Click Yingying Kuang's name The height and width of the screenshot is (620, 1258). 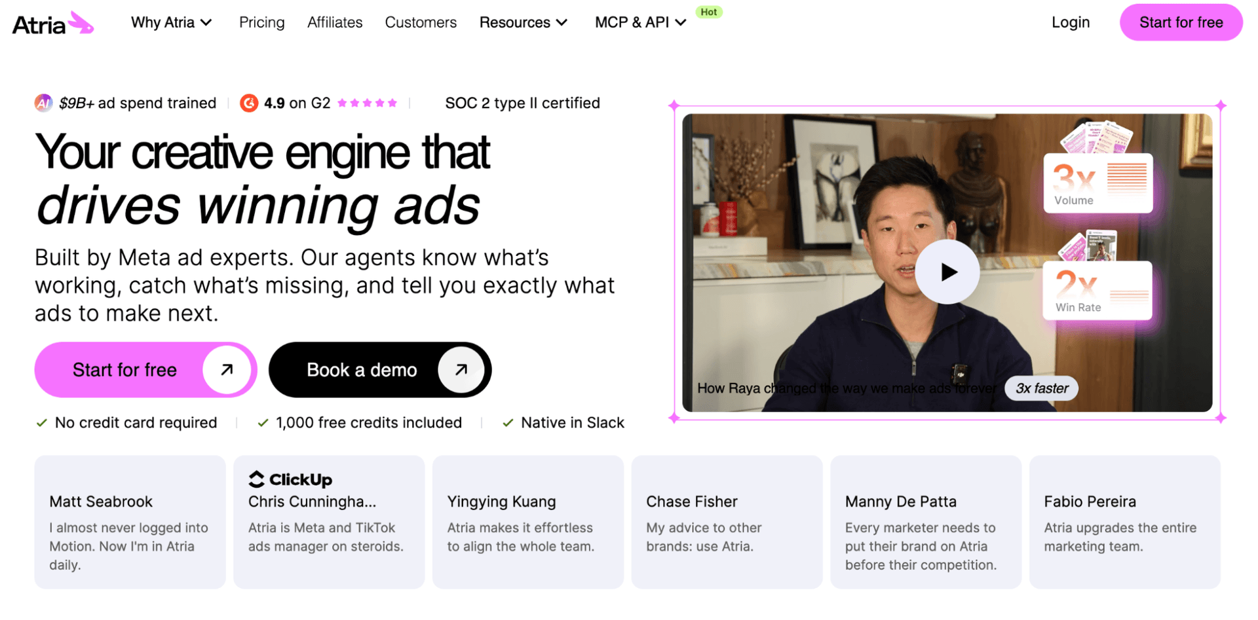click(501, 501)
